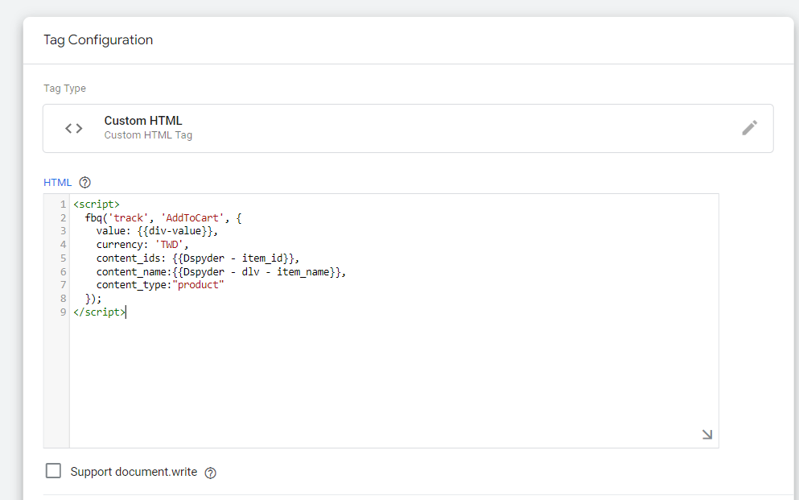Click the opening <script> line
Viewport: 799px width, 500px height.
(x=97, y=205)
